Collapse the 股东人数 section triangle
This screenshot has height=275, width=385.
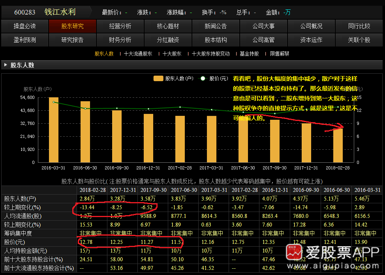[6, 65]
